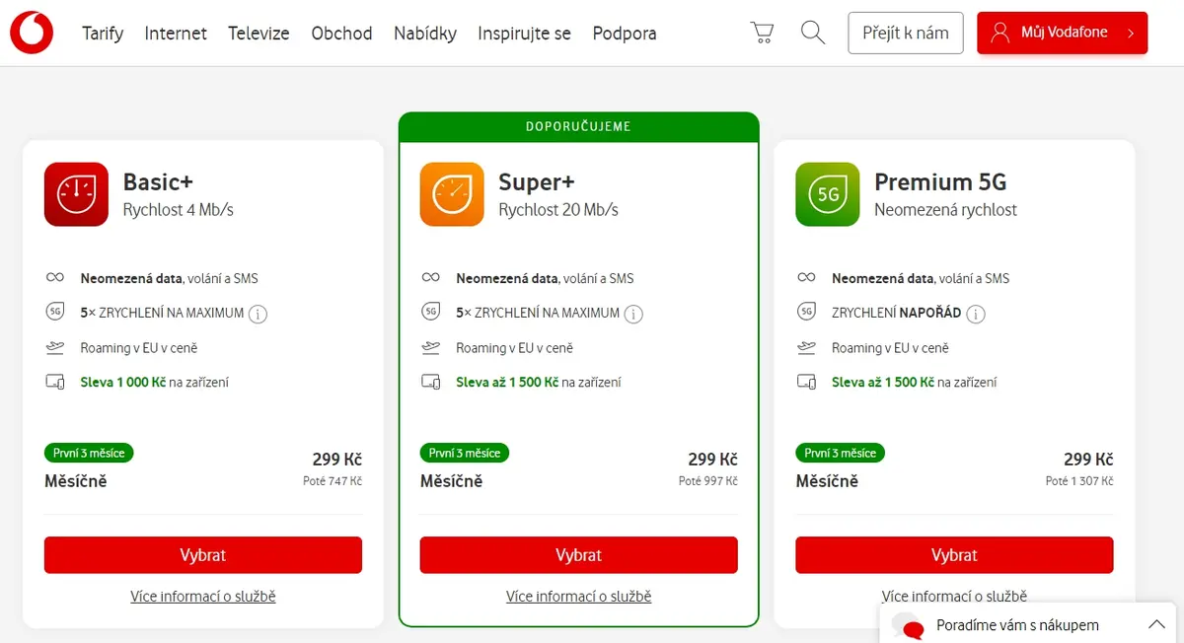Click the Basic+ red speedometer icon
The height and width of the screenshot is (643, 1184).
76,194
